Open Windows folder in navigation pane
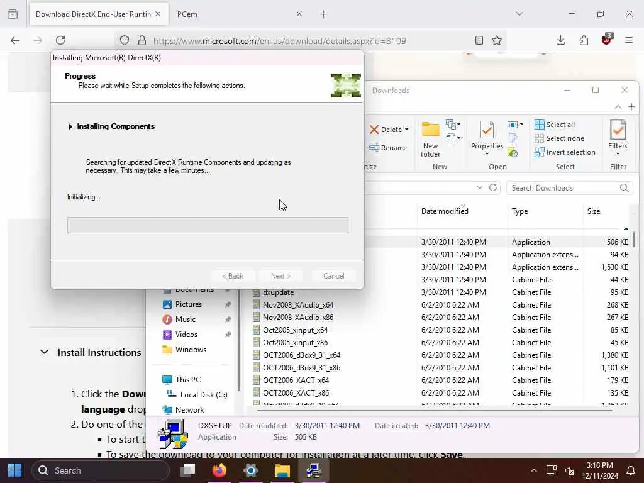This screenshot has height=483, width=644. (191, 350)
